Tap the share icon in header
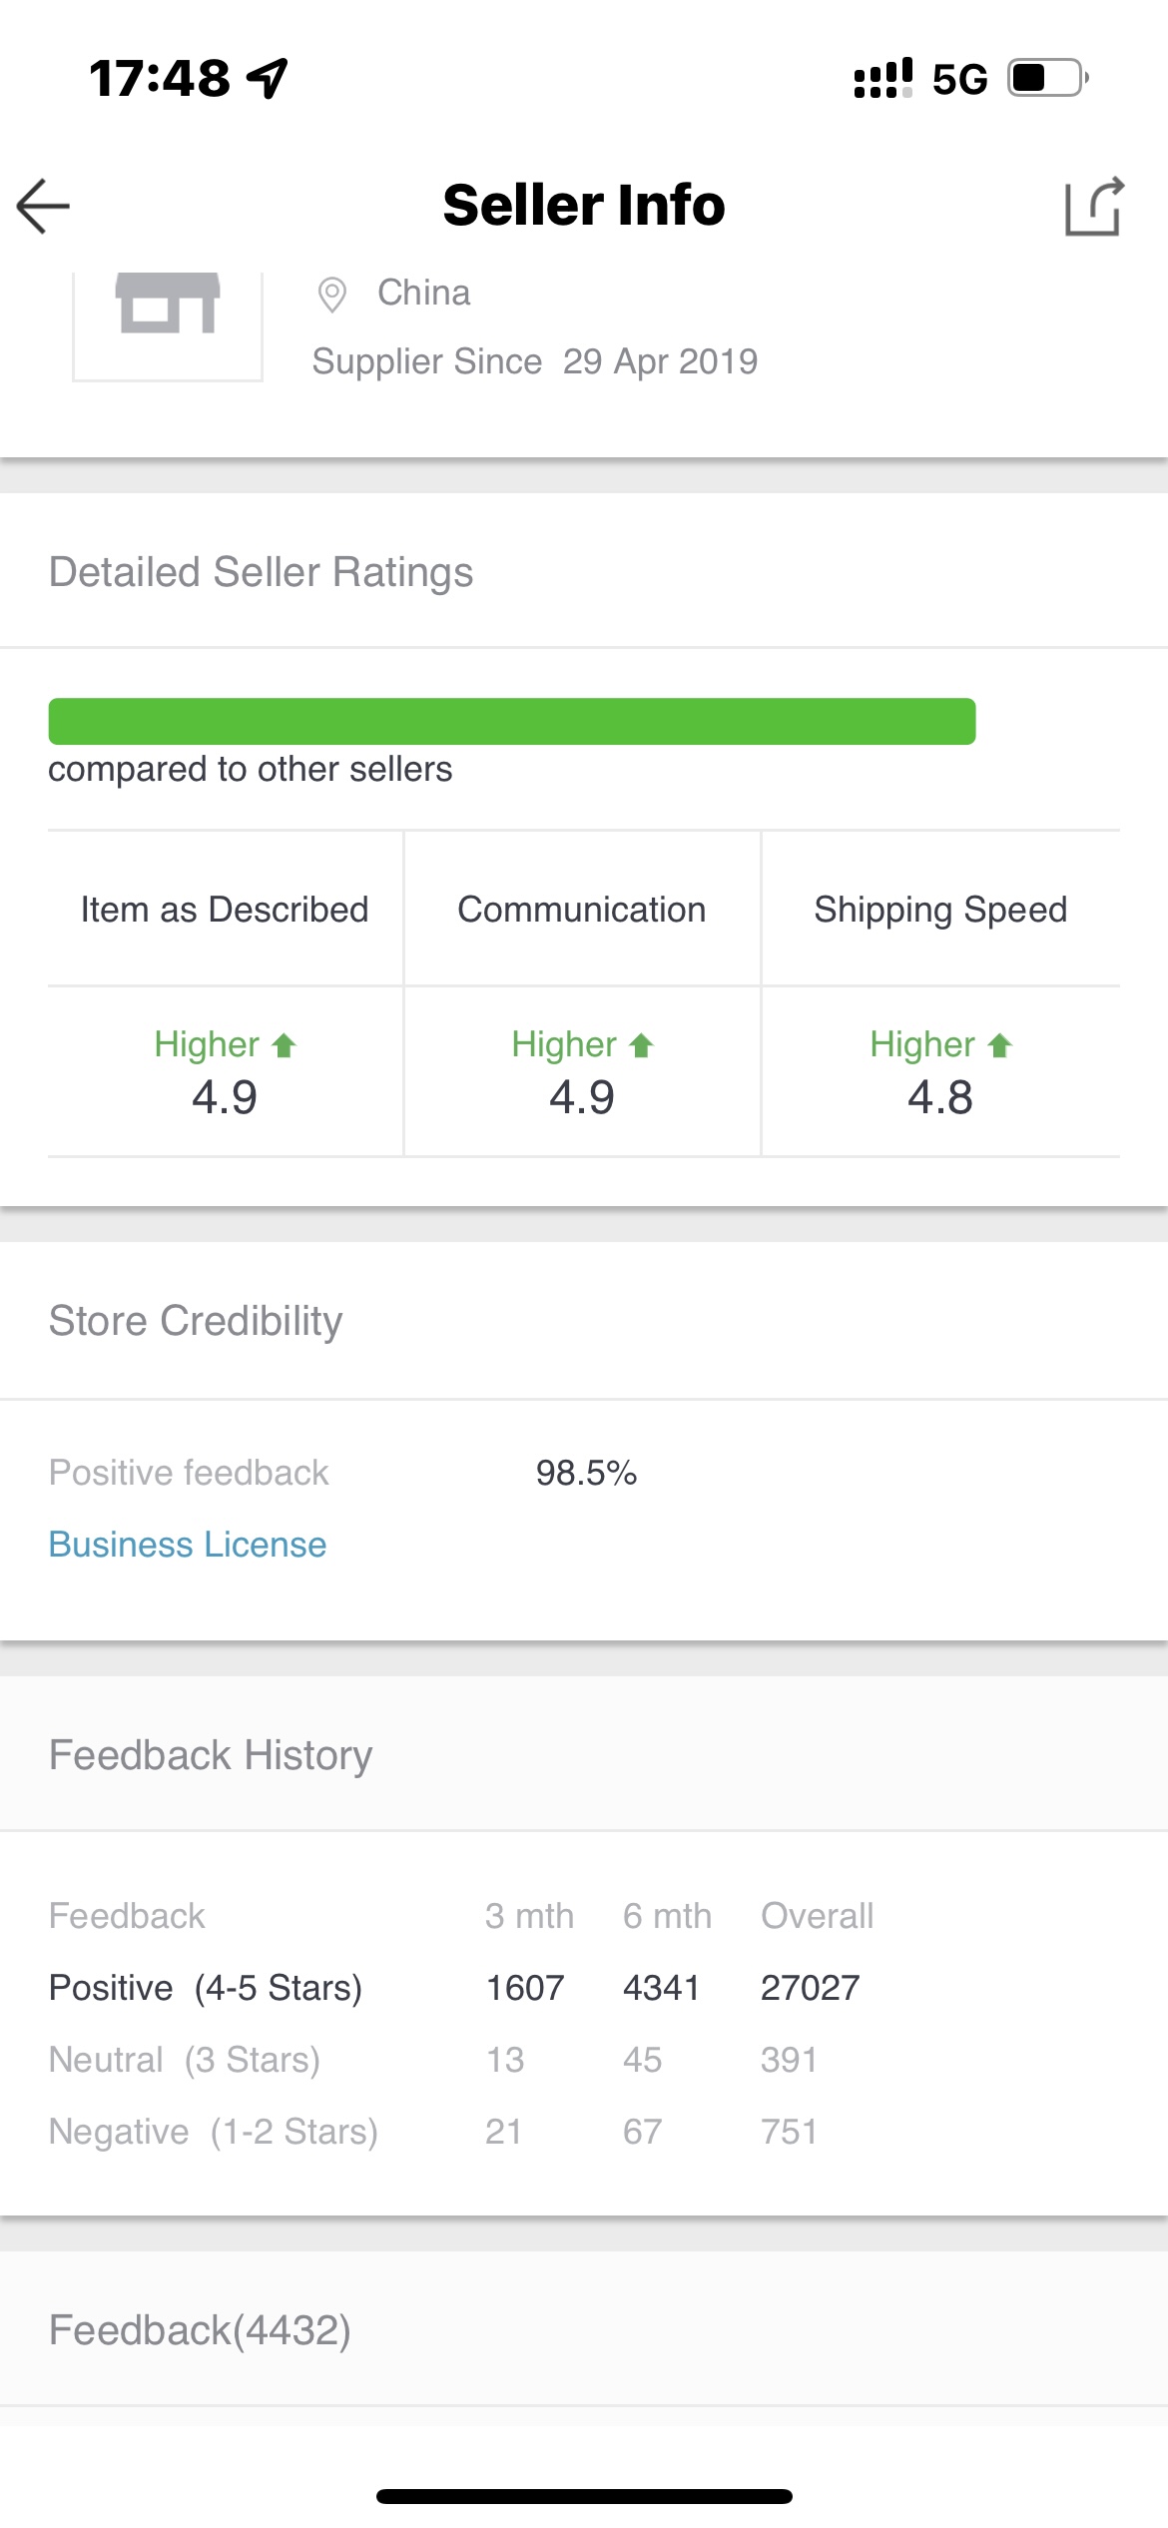 pos(1094,207)
